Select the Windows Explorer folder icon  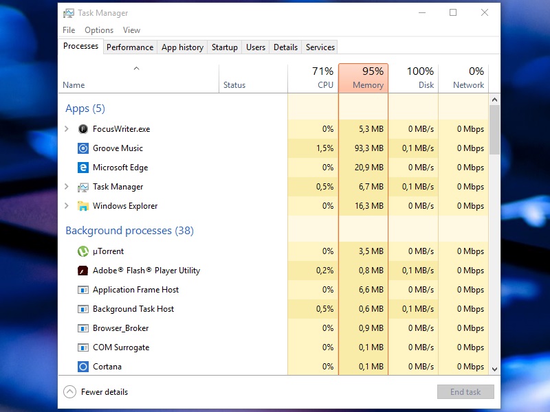pyautogui.click(x=82, y=206)
